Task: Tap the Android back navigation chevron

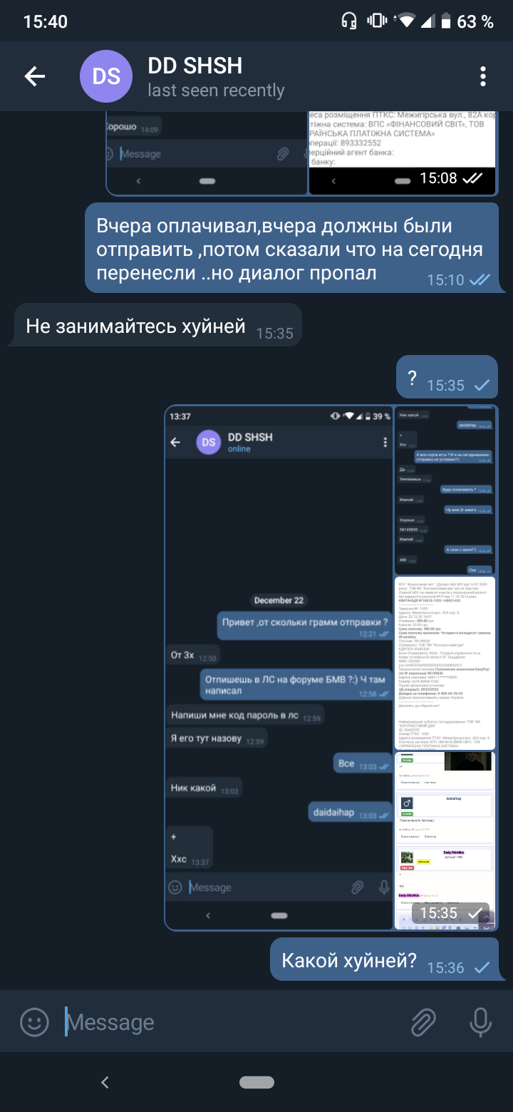Action: [x=105, y=1082]
